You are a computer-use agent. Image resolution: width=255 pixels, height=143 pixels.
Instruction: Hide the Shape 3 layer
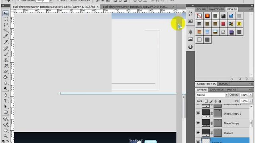[x=198, y=132]
